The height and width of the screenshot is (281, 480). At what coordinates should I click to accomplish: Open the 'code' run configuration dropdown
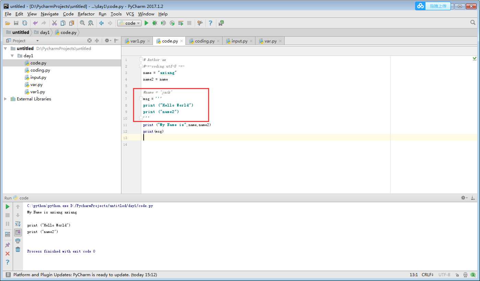[129, 23]
